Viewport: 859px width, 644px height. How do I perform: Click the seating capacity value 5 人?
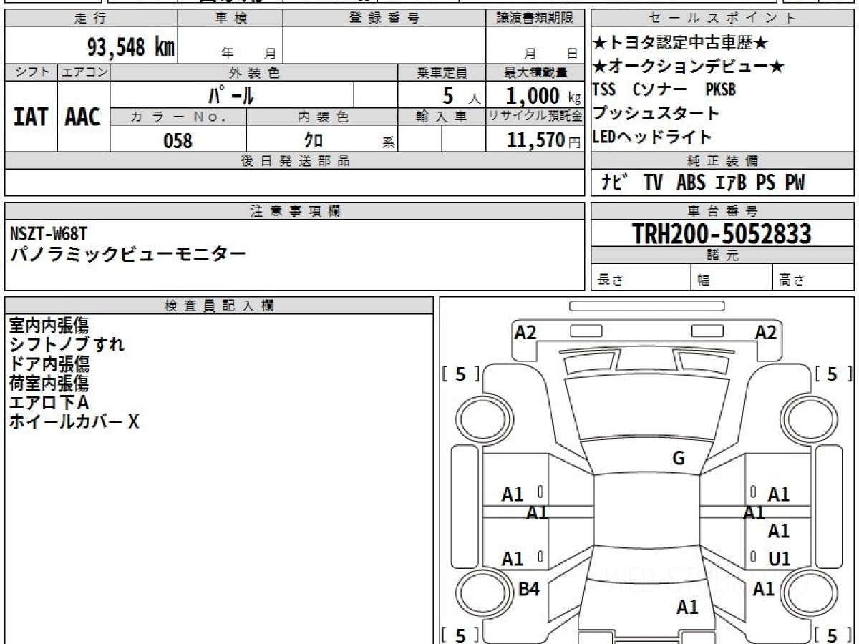[461, 95]
